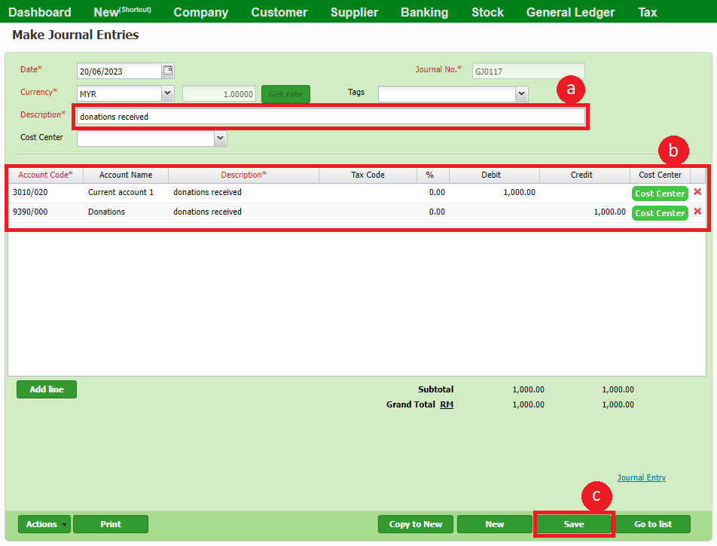Viewport: 717px width, 546px height.
Task: Click the Account Name column header
Action: point(126,175)
